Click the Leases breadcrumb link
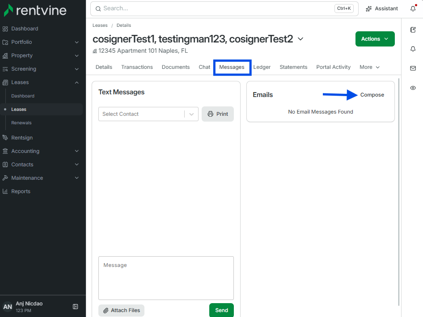This screenshot has height=317, width=423. [x=100, y=25]
